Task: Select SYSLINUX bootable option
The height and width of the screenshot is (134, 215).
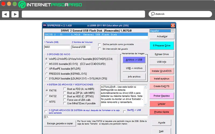Action: click(46, 79)
